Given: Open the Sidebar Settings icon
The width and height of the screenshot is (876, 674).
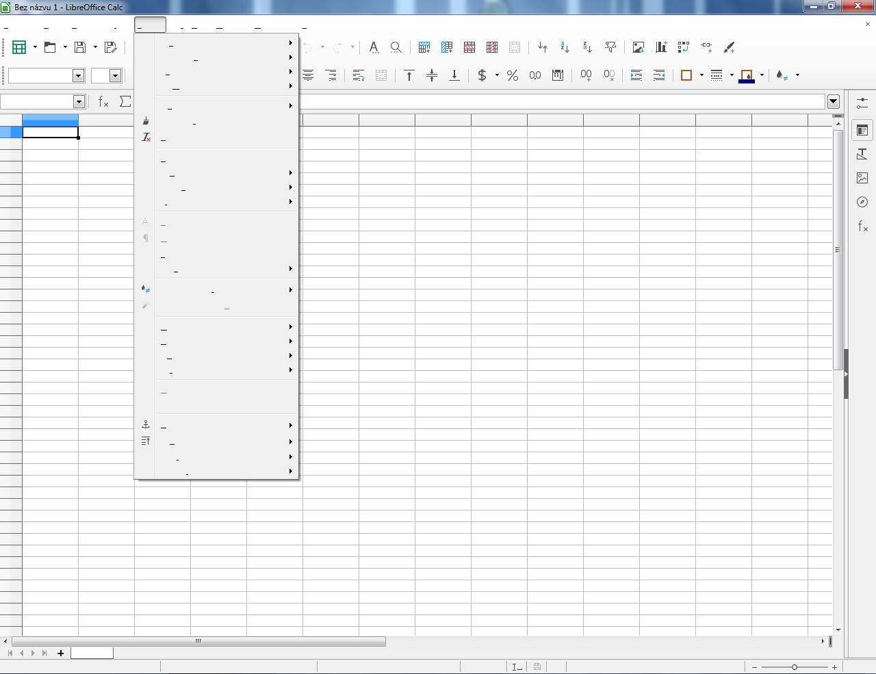Looking at the screenshot, I should pyautogui.click(x=862, y=103).
